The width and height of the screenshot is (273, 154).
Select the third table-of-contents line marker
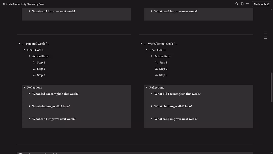[x=265, y=36]
